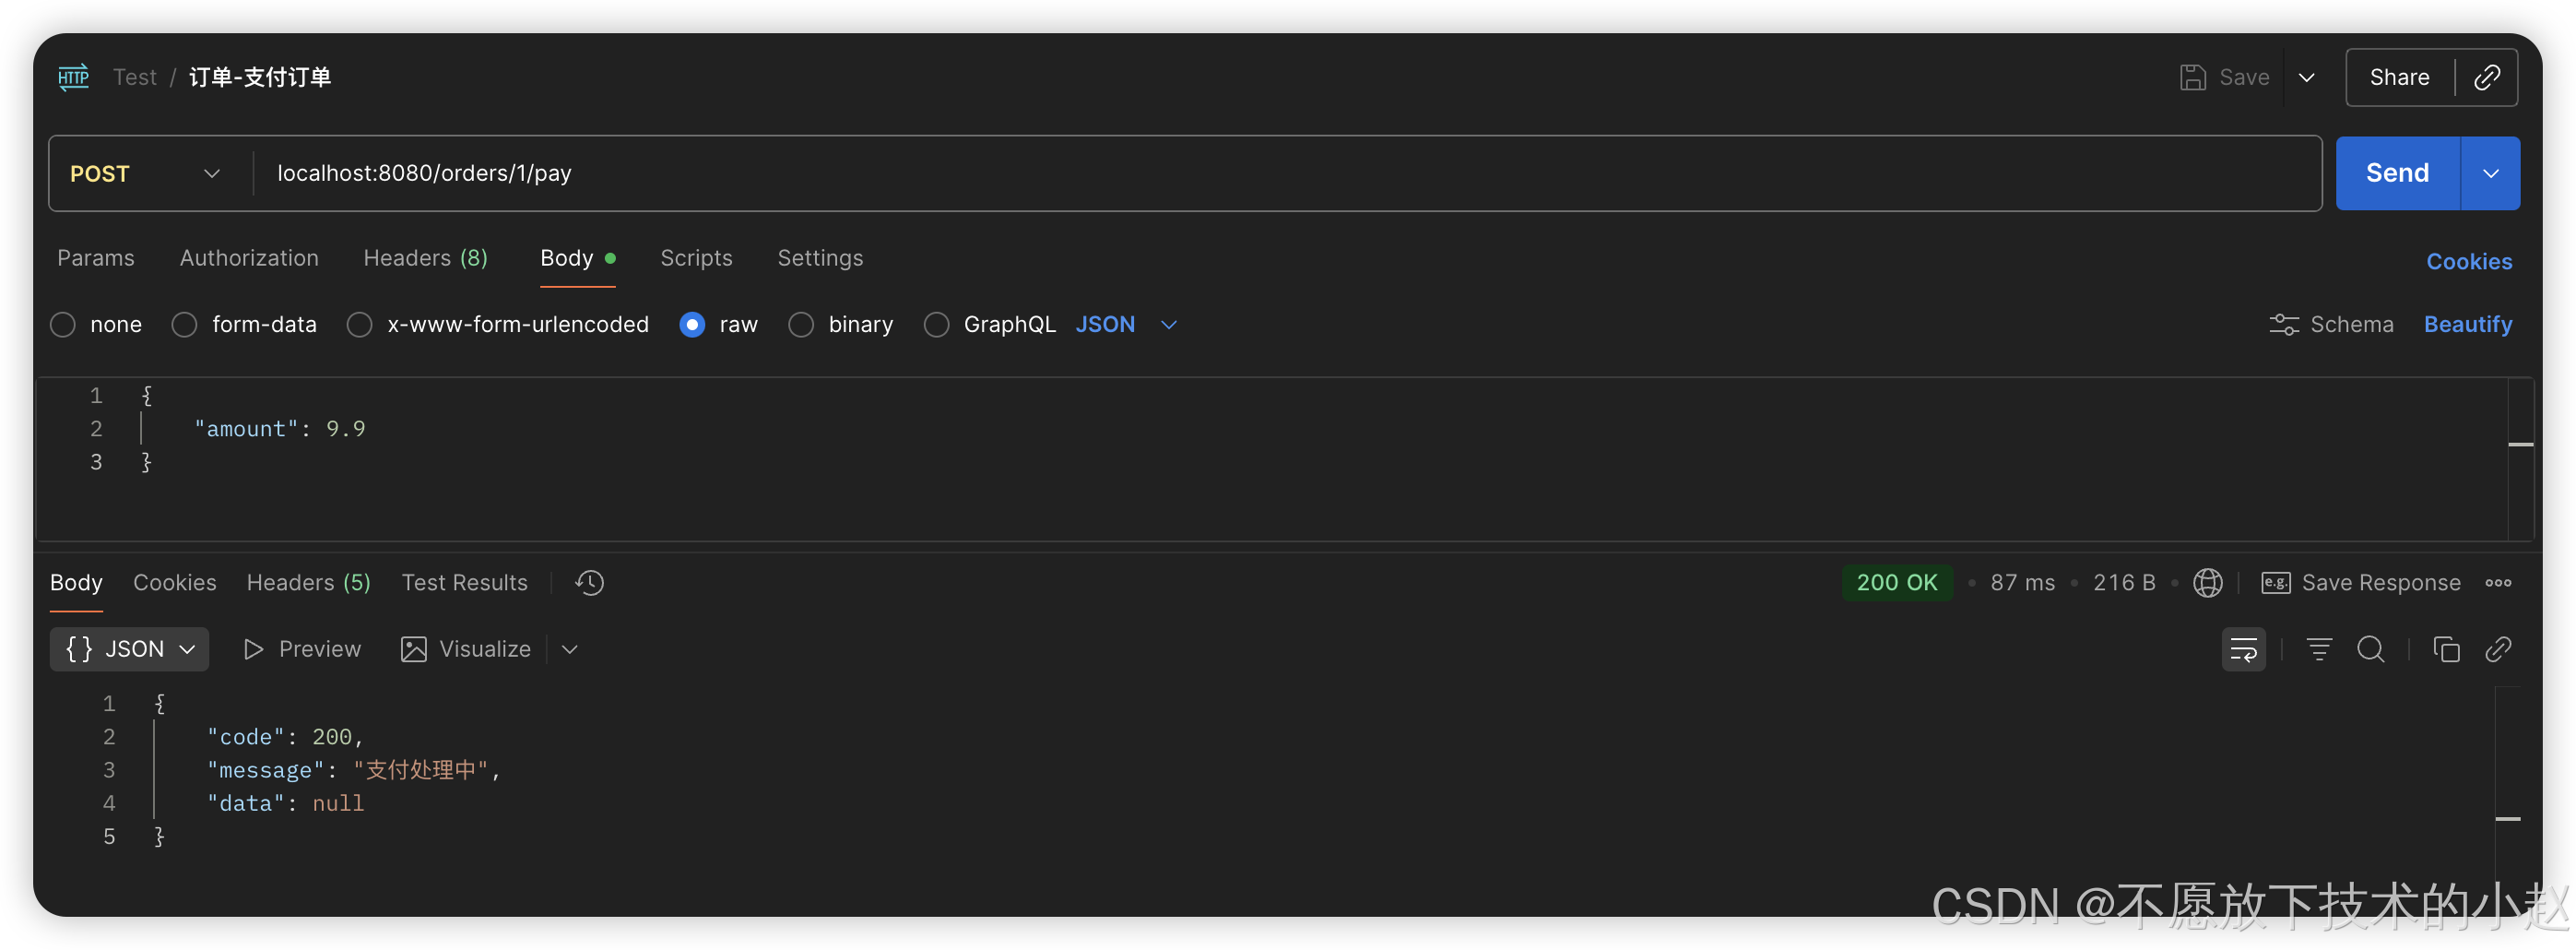Viewport: 2576px width, 950px height.
Task: Copy request link via chain icon
Action: point(2487,77)
